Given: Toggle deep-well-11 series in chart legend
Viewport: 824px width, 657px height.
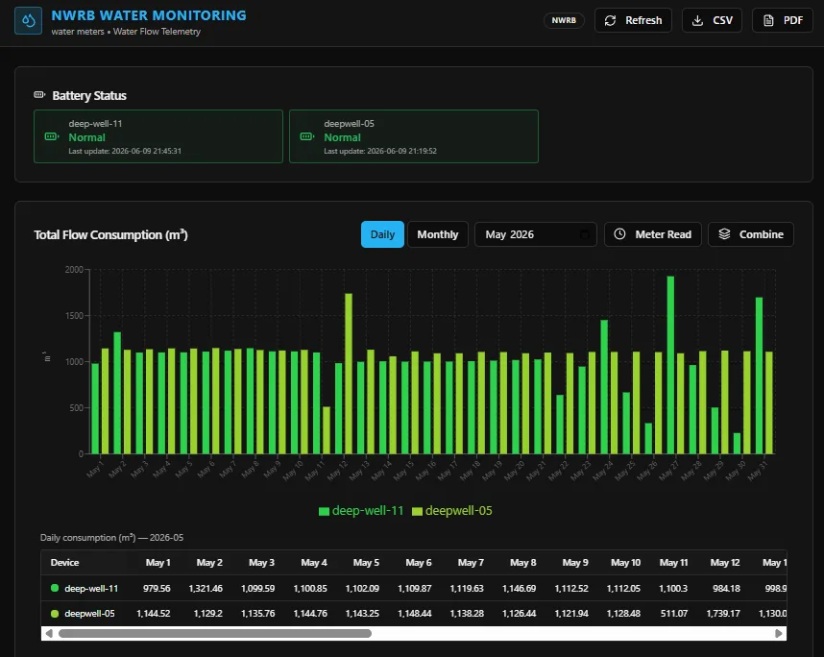Looking at the screenshot, I should pyautogui.click(x=361, y=511).
